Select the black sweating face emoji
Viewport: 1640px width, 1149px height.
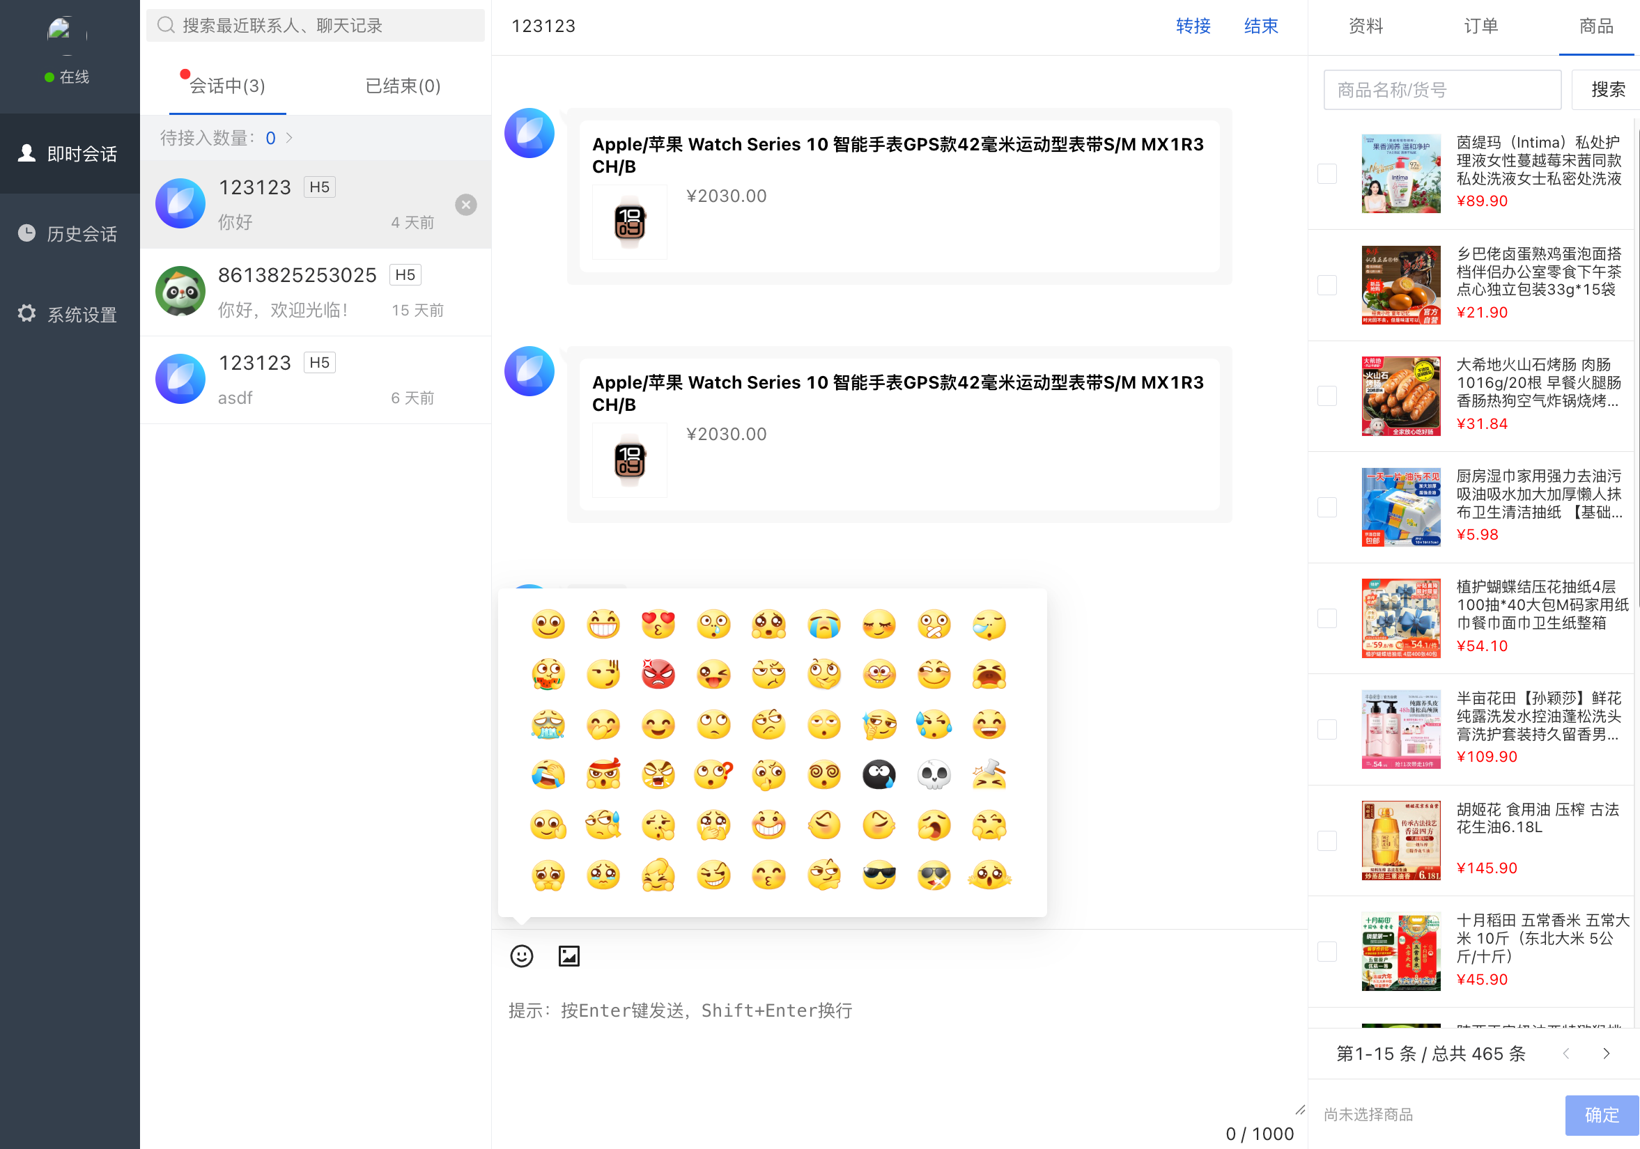click(x=879, y=775)
